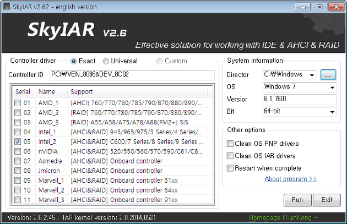The height and width of the screenshot is (224, 347).
Task: Select the Marvell_2 name in the list
Action: click(x=51, y=190)
